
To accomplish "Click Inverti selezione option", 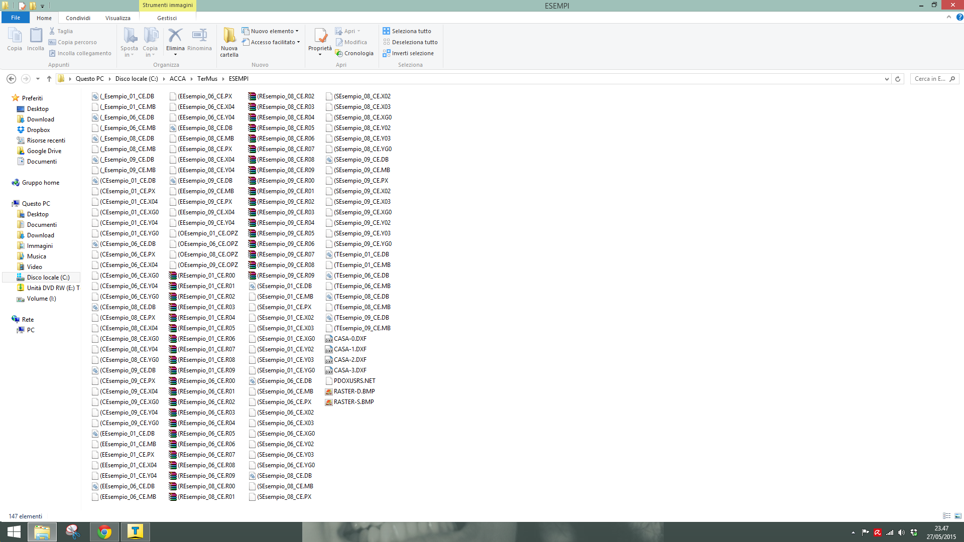I will [412, 53].
